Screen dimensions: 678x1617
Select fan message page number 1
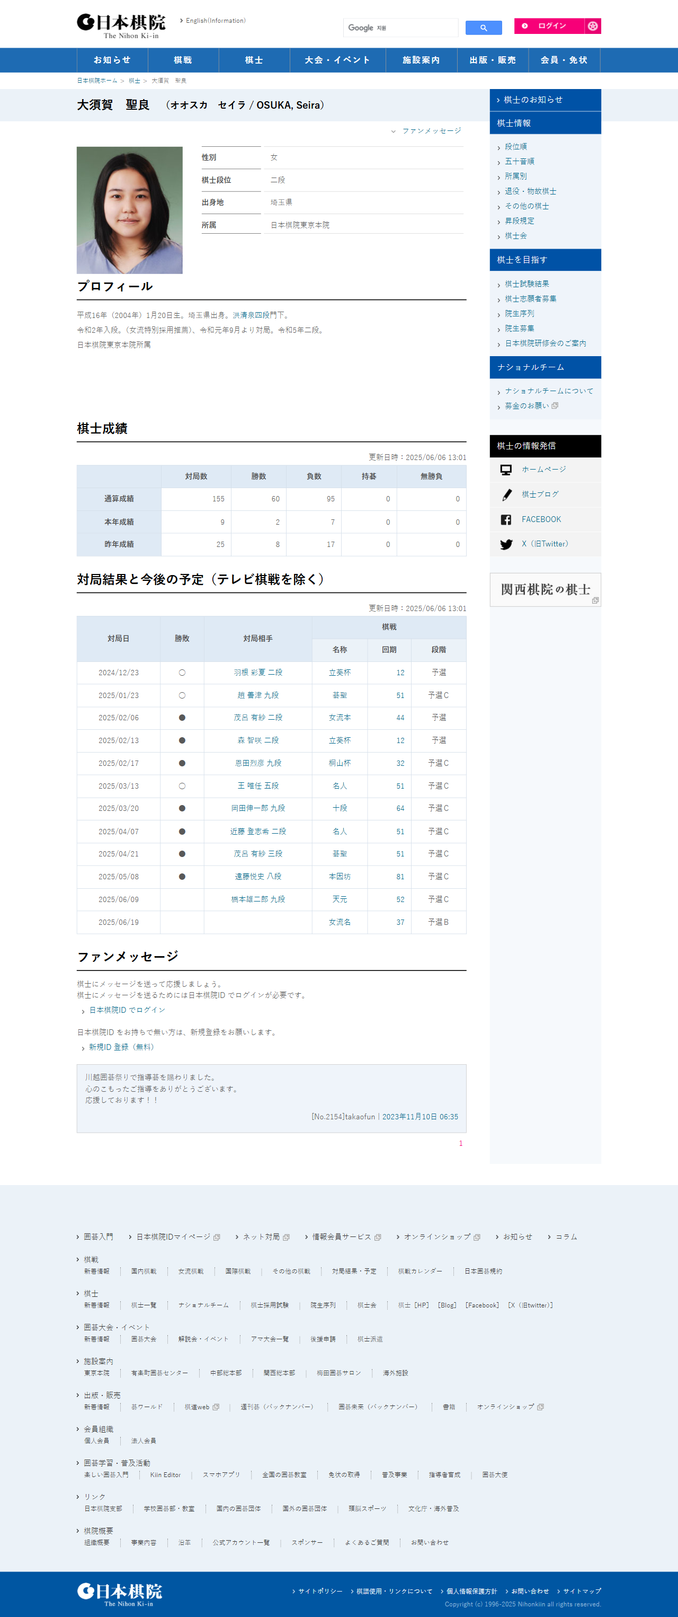coord(460,1144)
